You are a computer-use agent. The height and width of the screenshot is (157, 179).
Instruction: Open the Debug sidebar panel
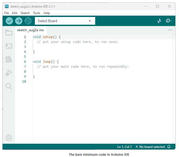coord(9,73)
